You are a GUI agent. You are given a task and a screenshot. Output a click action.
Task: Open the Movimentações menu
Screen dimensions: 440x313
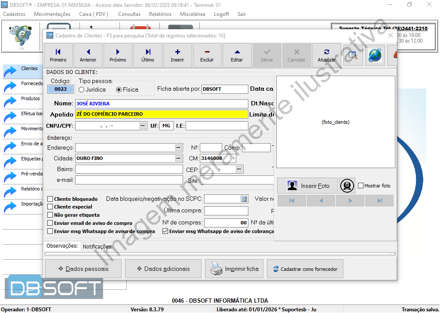(x=52, y=14)
